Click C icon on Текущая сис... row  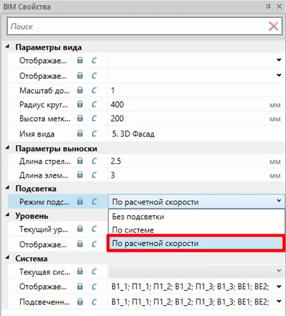tap(94, 272)
